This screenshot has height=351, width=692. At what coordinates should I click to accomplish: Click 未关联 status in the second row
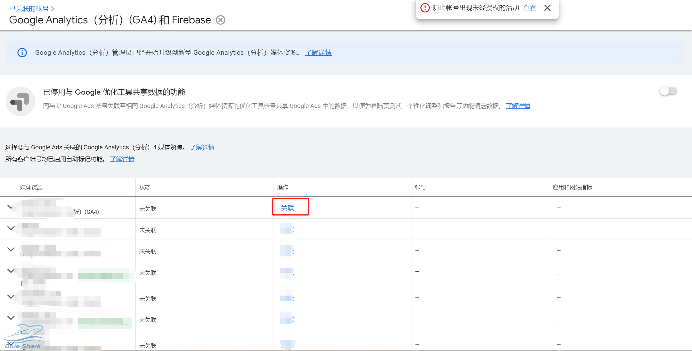click(x=148, y=230)
